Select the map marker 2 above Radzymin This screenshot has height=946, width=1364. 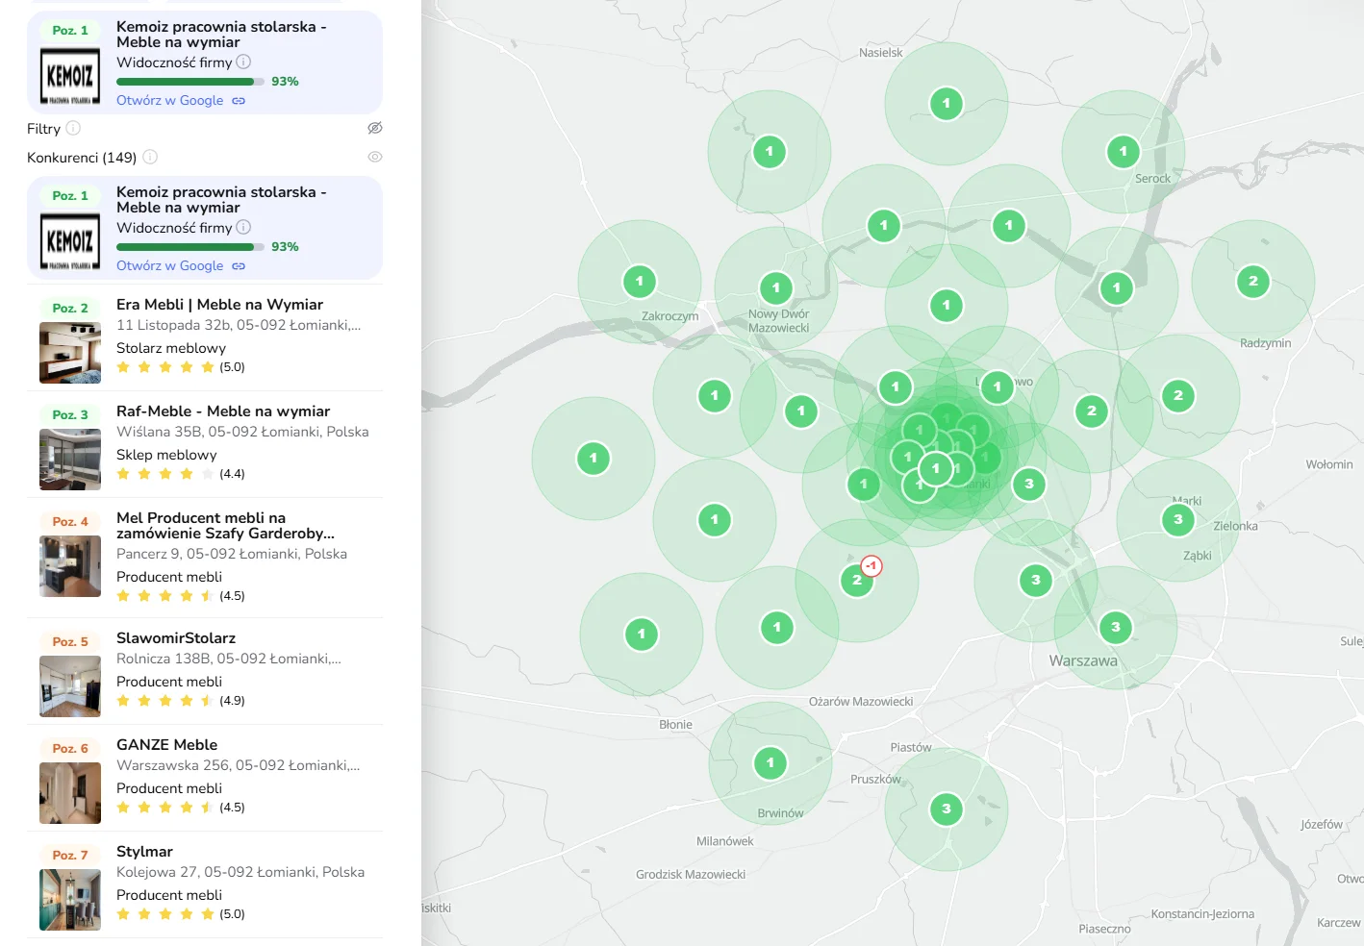tap(1253, 282)
